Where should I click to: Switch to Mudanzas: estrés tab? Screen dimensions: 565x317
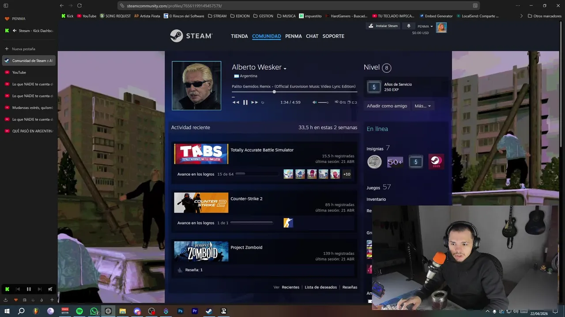[29, 107]
